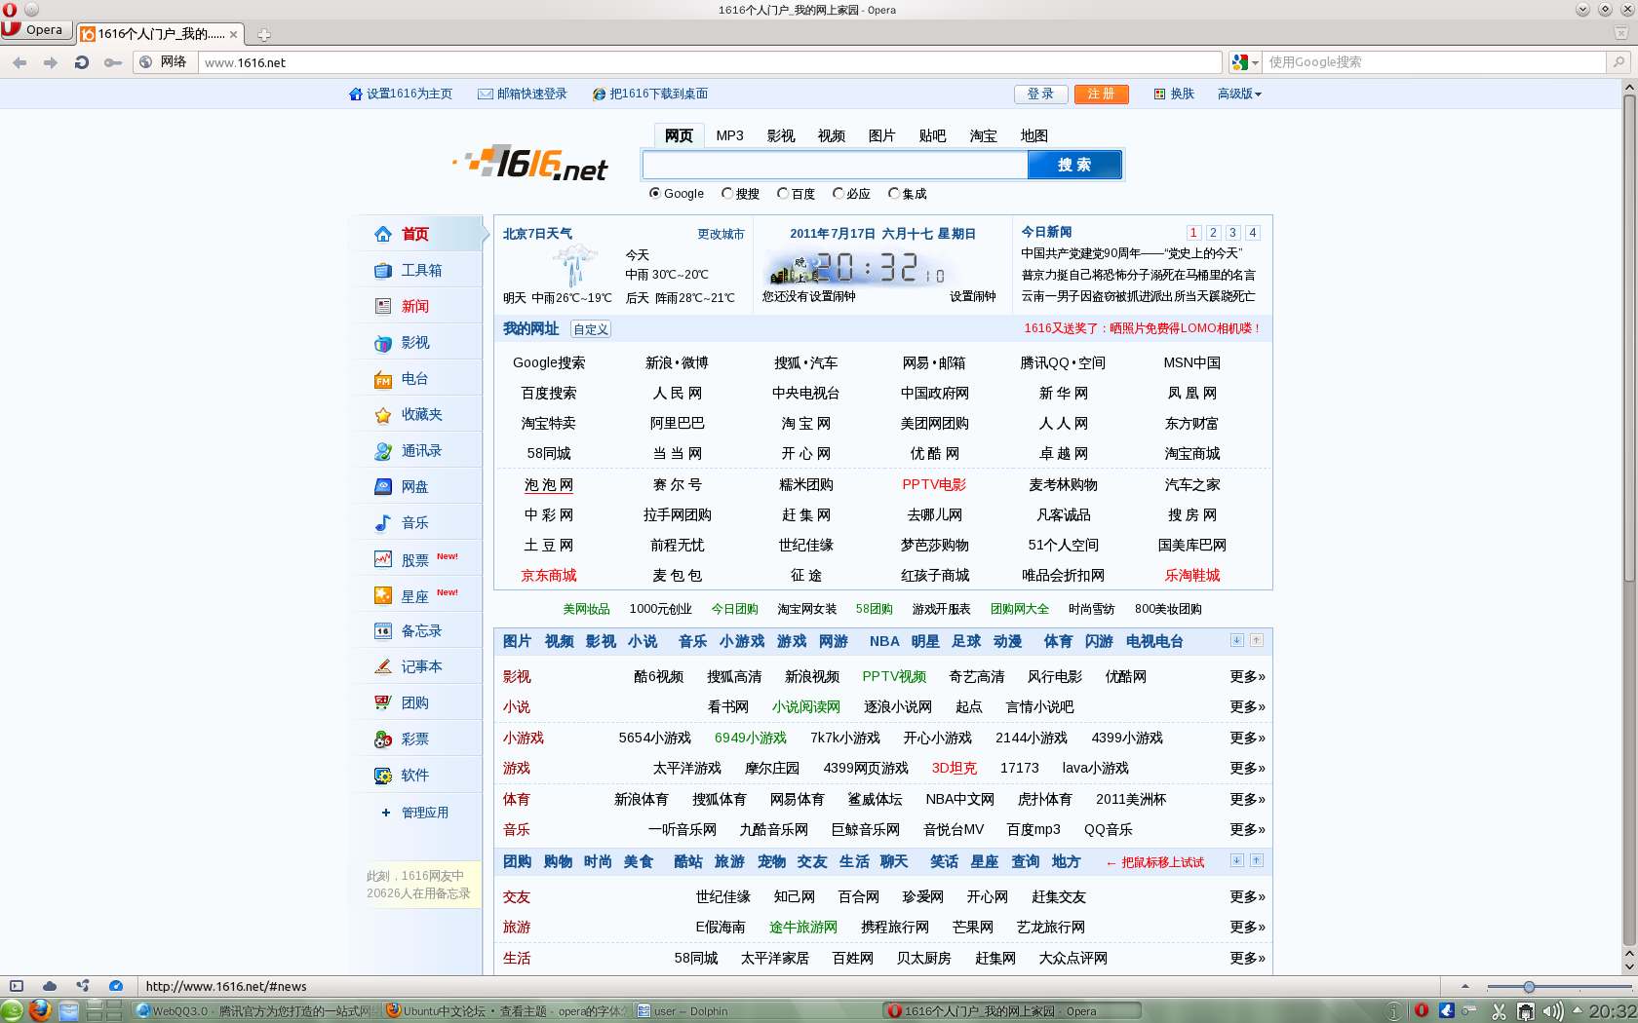Open 彩票 lottery in the sidebar
Screen dimensions: 1638x1023
click(x=414, y=739)
